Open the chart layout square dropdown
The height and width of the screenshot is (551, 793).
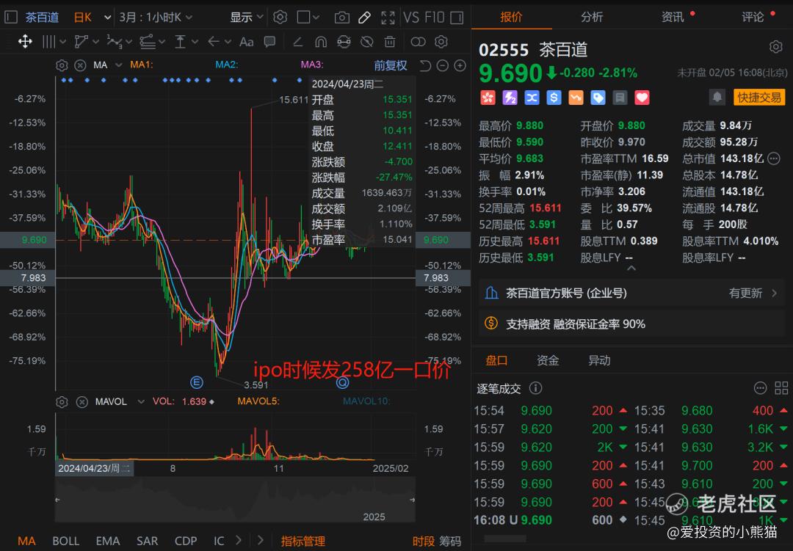click(x=308, y=18)
